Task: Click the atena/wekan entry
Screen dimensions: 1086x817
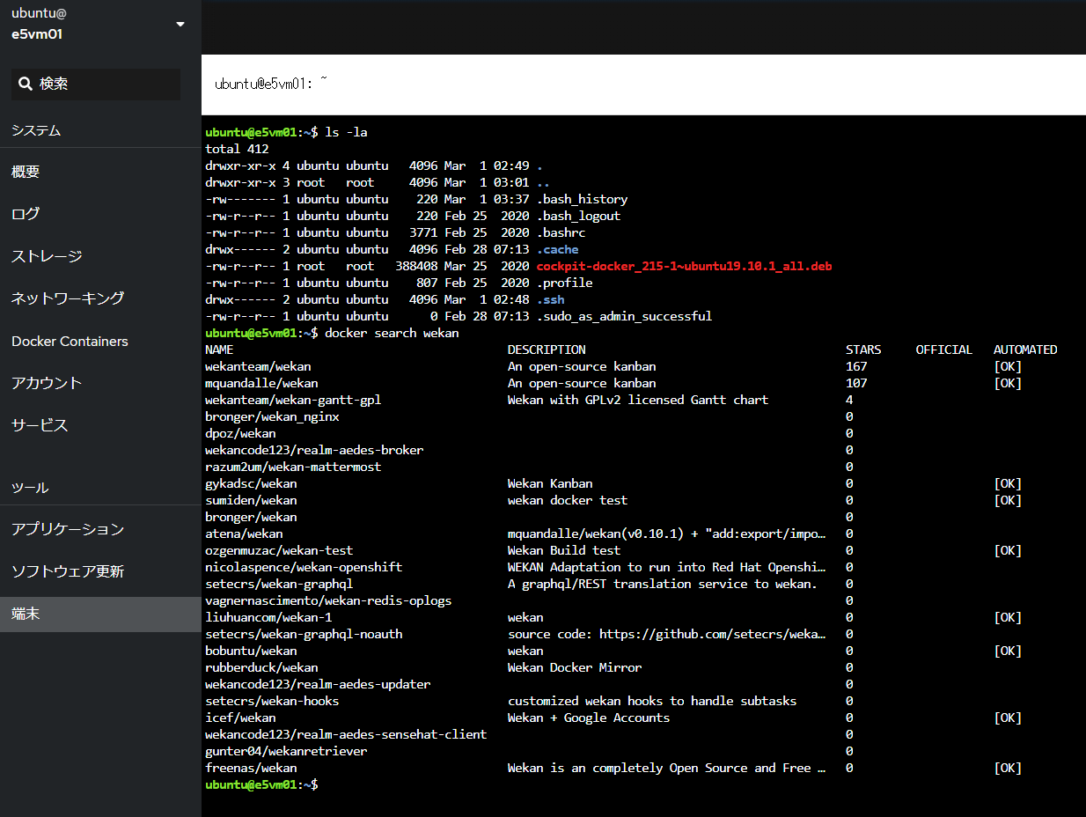Action: (244, 534)
